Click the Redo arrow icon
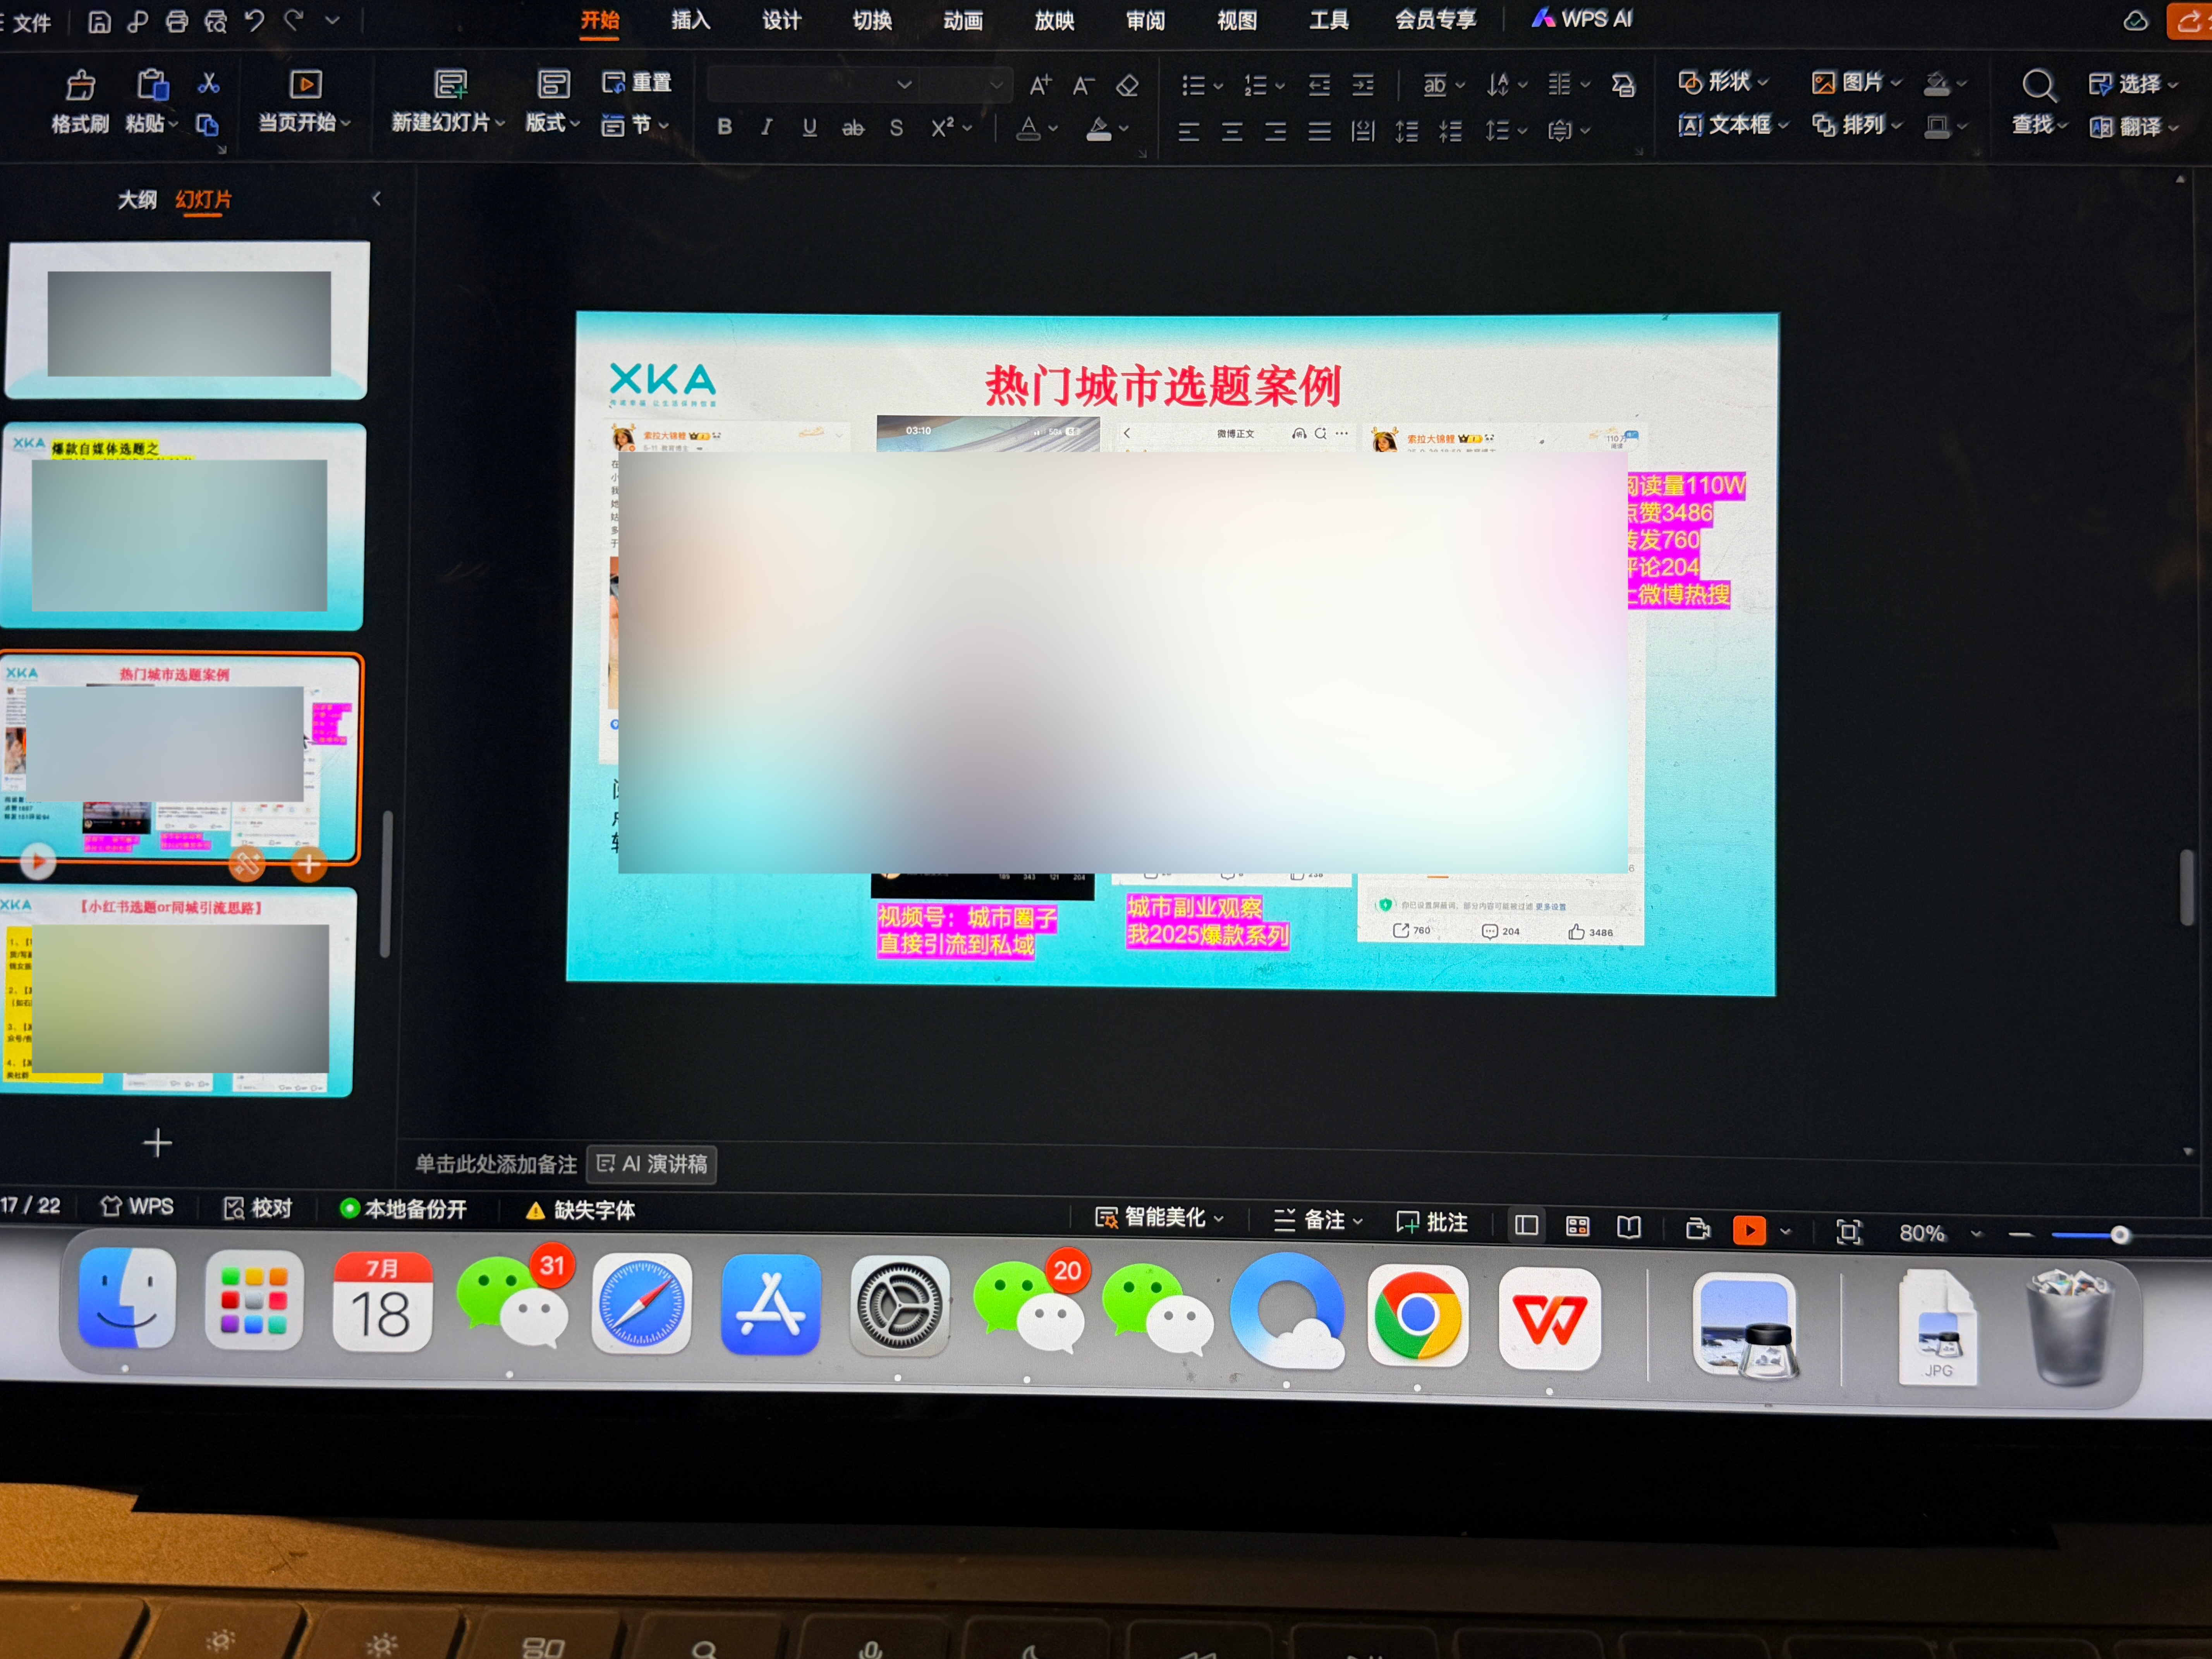This screenshot has height=1659, width=2212. tap(293, 20)
